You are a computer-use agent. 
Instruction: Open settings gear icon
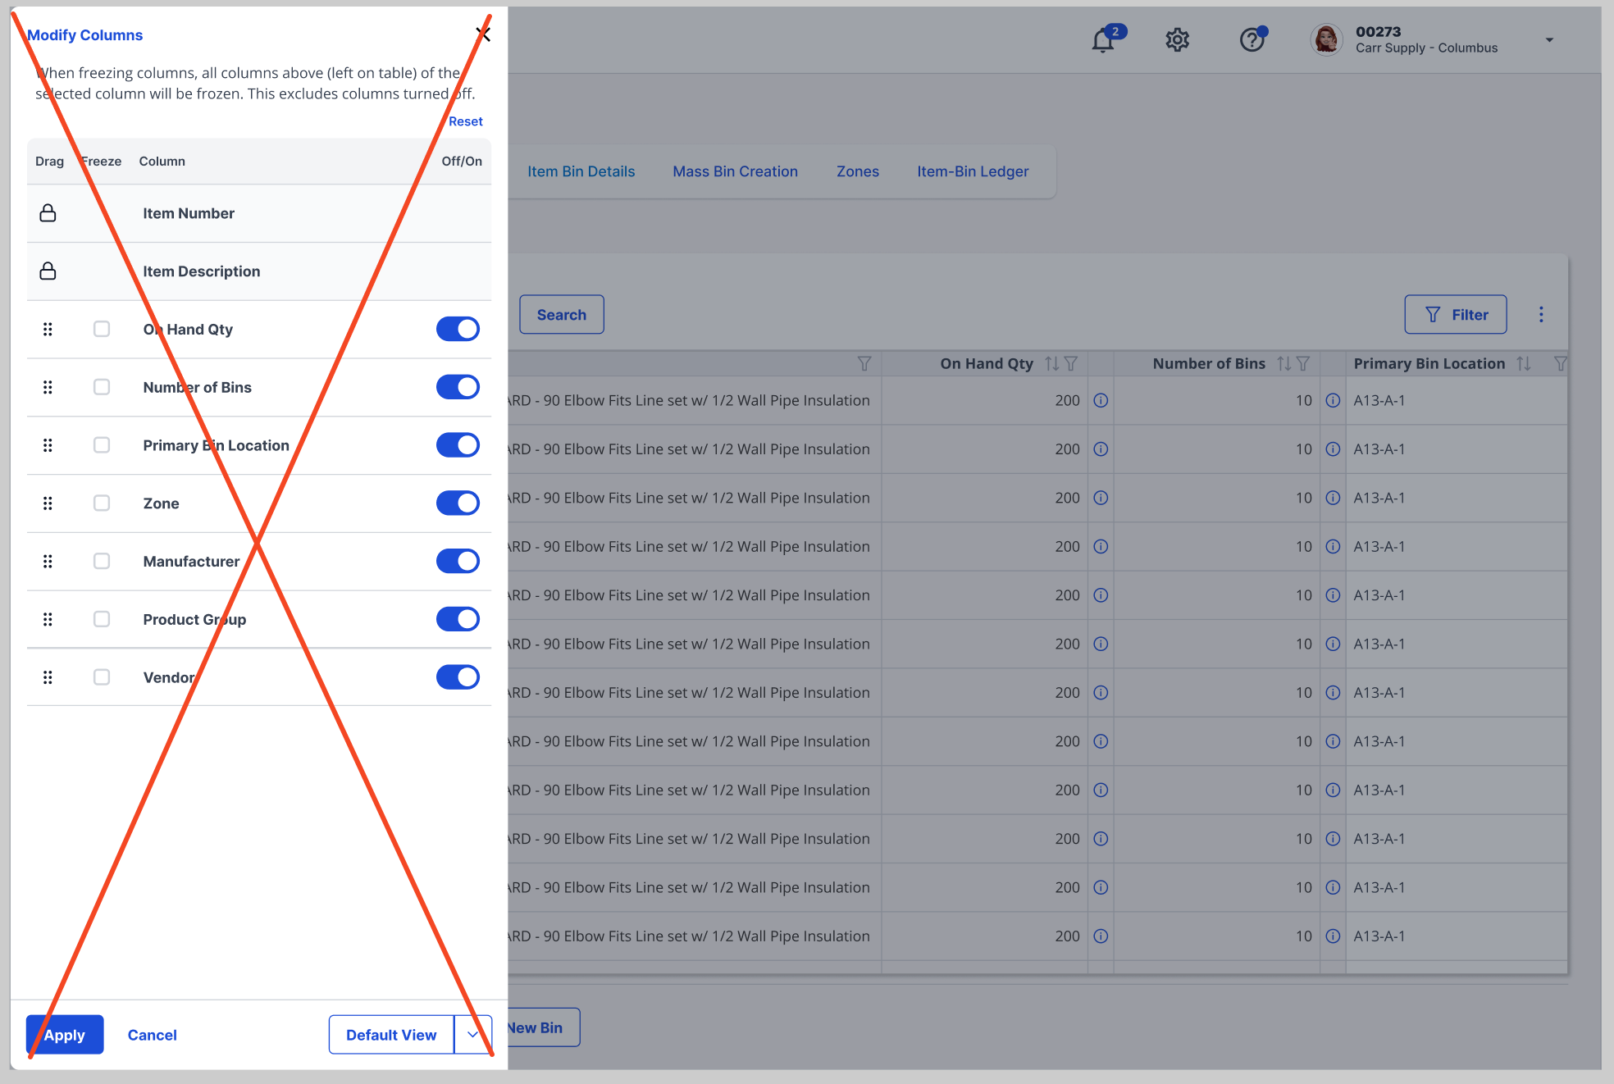(x=1177, y=40)
